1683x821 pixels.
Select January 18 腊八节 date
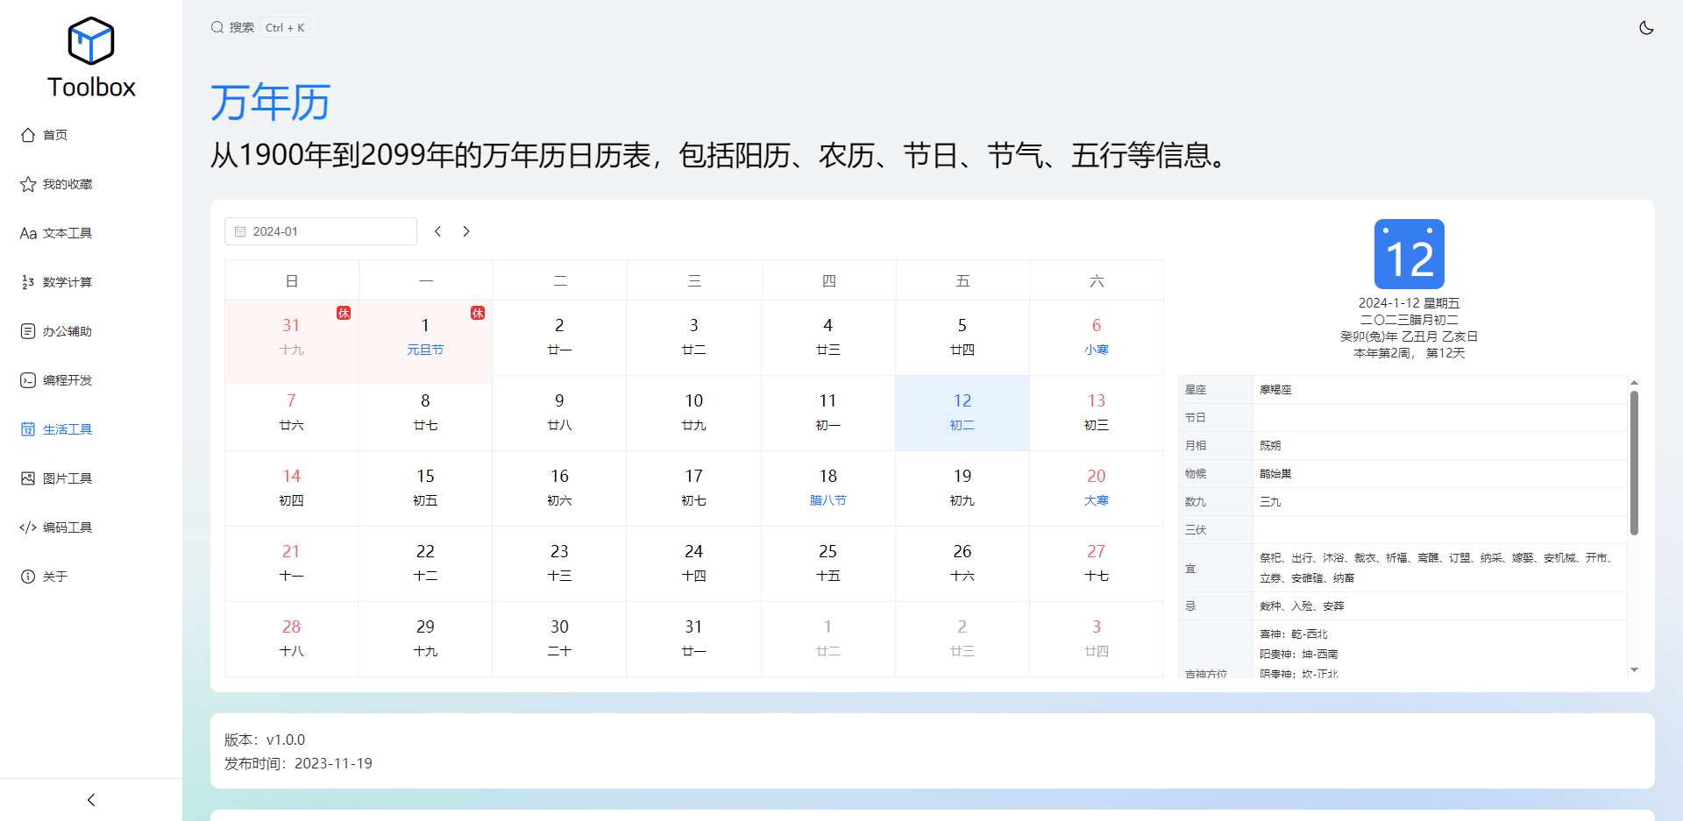(x=828, y=488)
